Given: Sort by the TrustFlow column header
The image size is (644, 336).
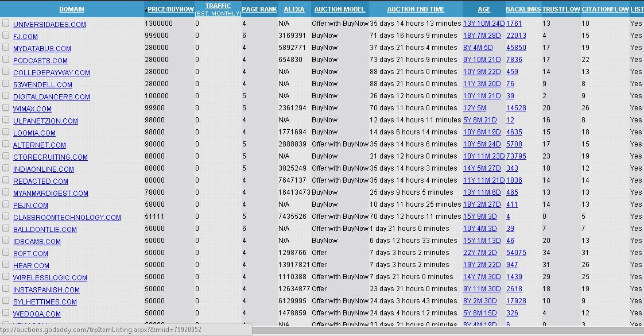Looking at the screenshot, I should click(x=561, y=9).
